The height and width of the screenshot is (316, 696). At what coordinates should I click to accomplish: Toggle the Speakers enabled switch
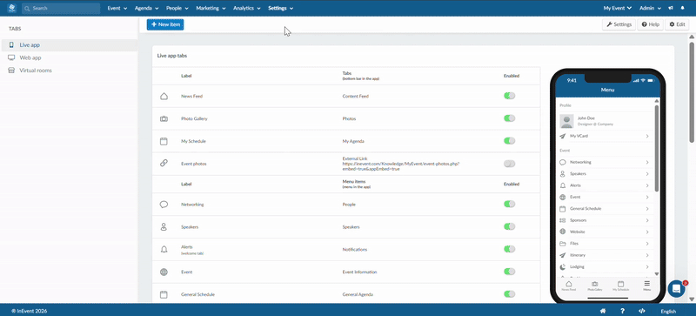[x=509, y=226]
